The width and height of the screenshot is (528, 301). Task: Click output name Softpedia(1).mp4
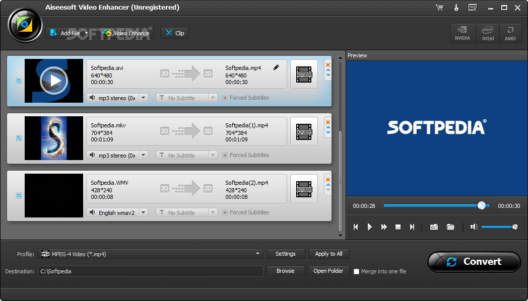pyautogui.click(x=246, y=125)
